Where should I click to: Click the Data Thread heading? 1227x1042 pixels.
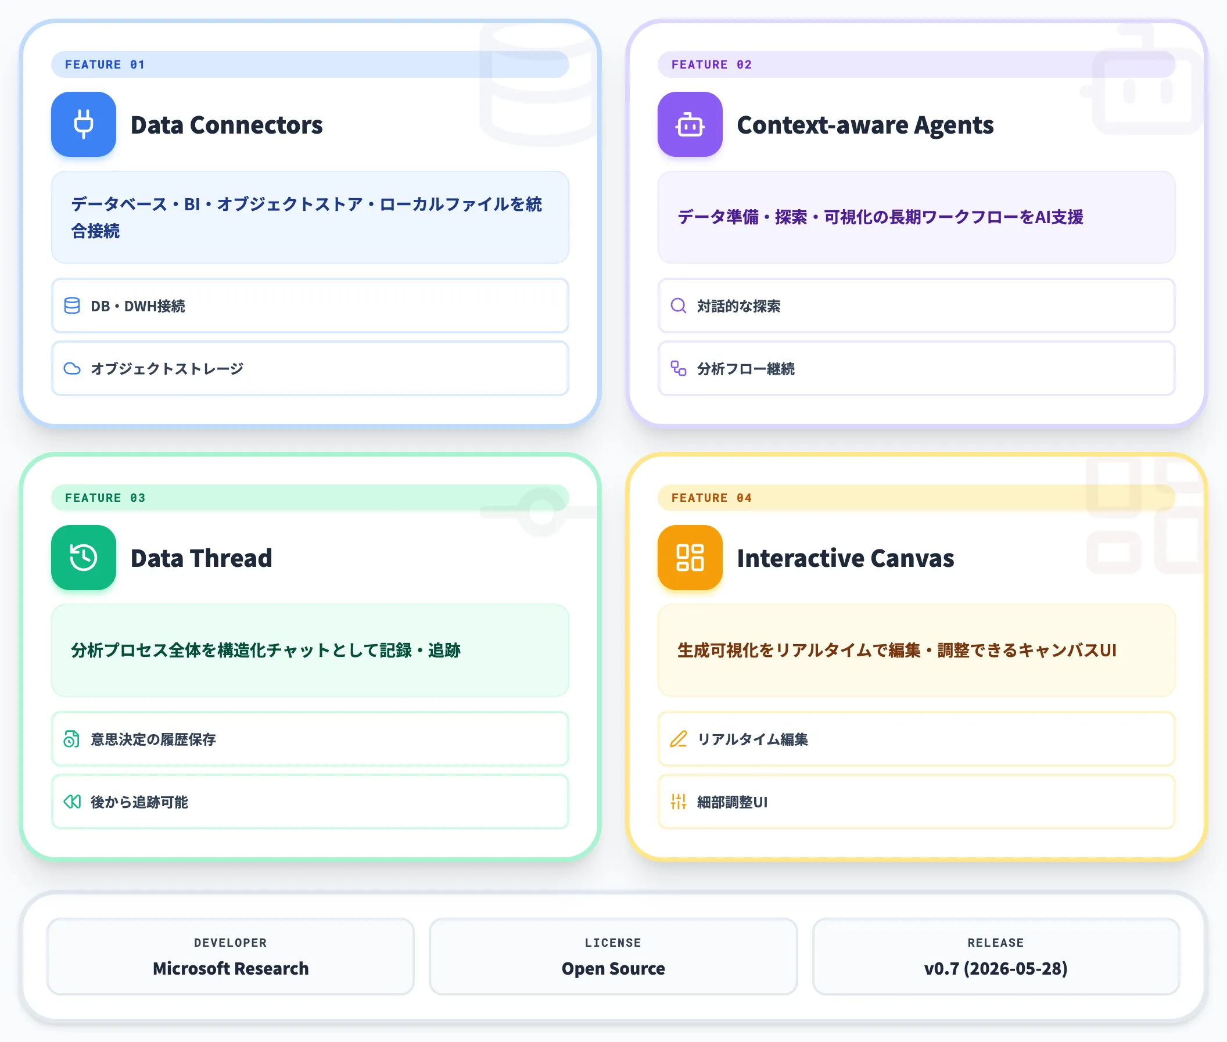pyautogui.click(x=202, y=558)
